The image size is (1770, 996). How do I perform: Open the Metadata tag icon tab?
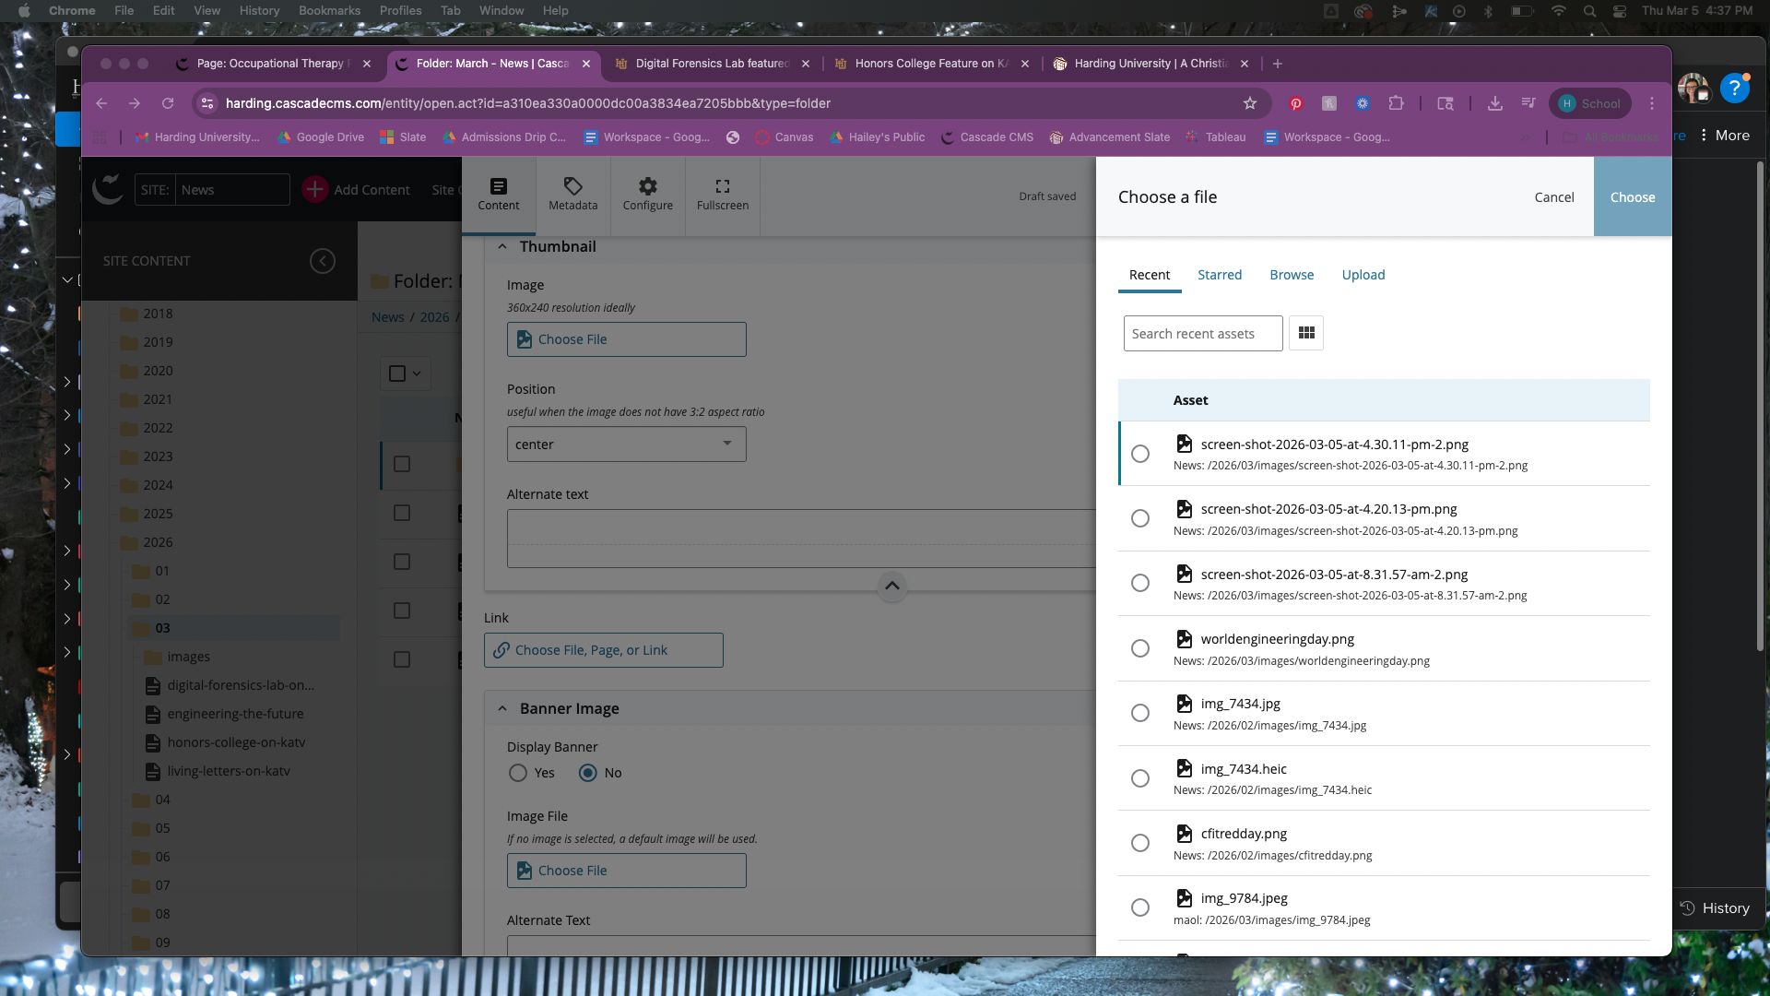coord(572,194)
